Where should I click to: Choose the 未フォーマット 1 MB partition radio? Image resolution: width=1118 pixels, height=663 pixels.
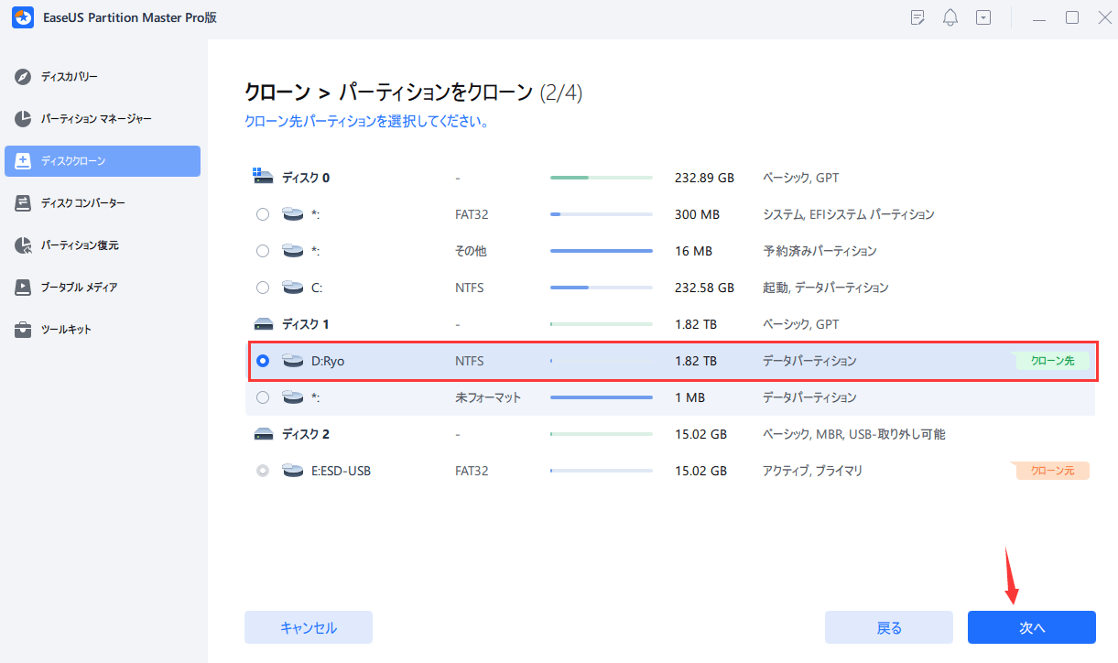click(263, 397)
